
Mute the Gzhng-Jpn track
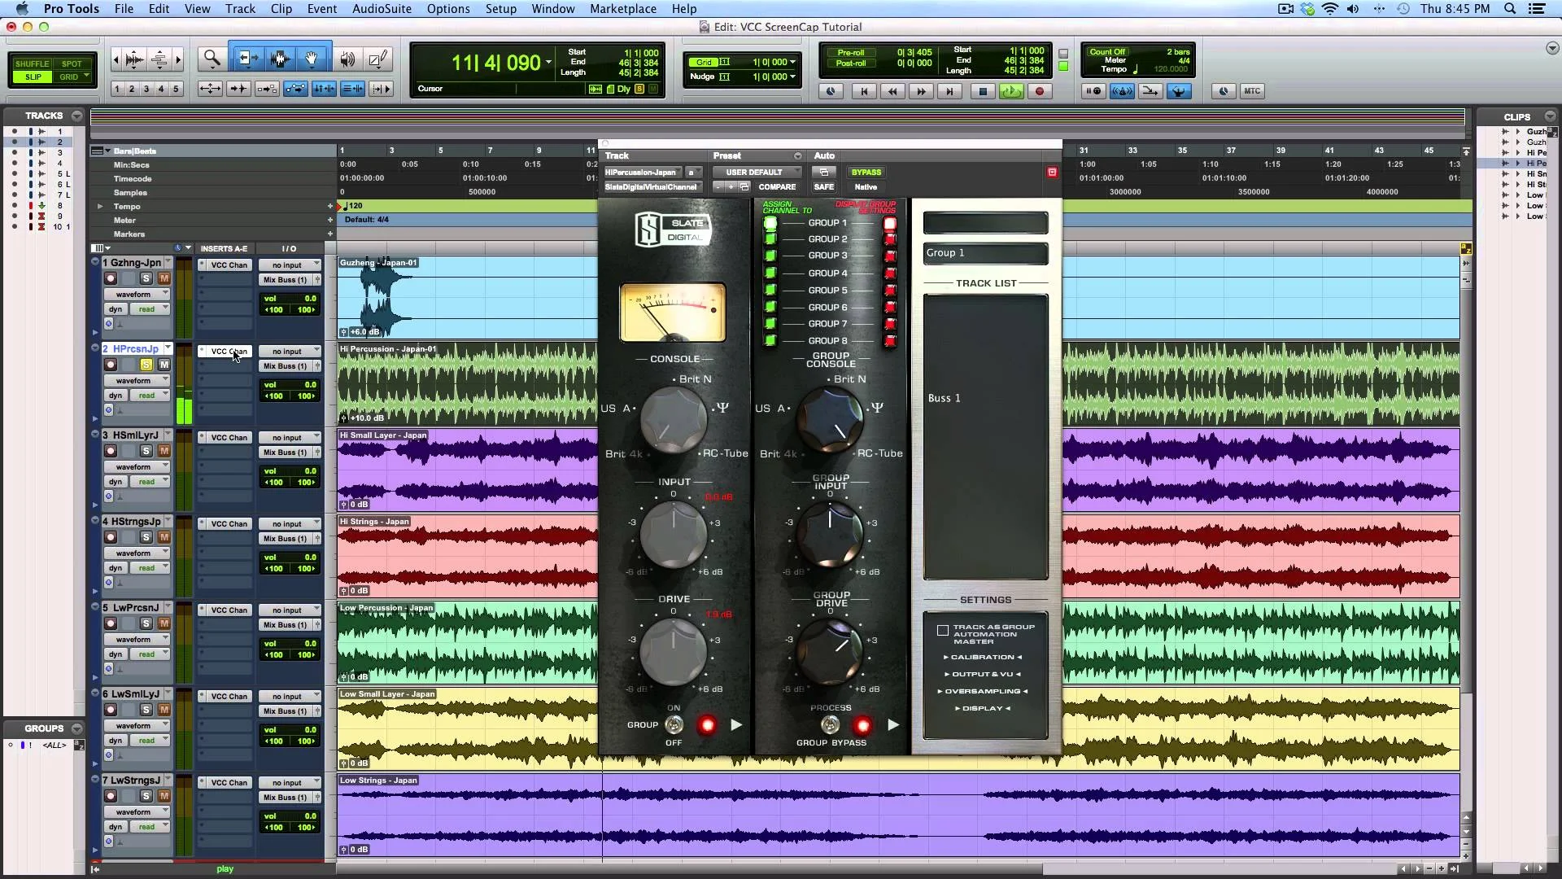pyautogui.click(x=164, y=279)
